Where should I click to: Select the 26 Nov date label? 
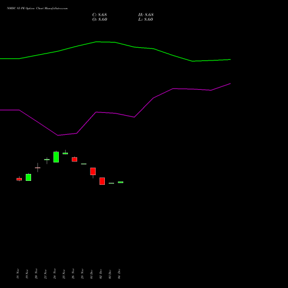(x=73, y=274)
